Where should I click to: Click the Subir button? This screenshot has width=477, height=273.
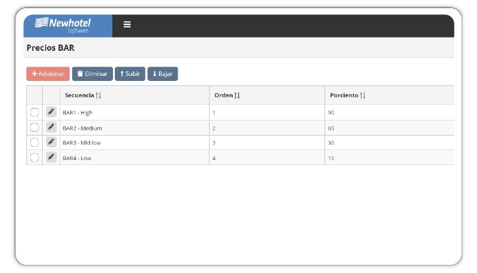point(130,73)
